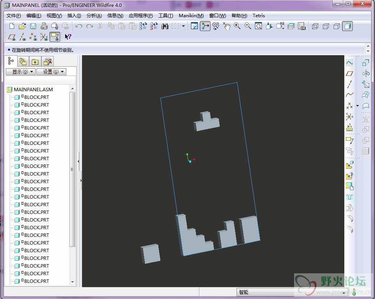Open the Manikin(M) menu

click(x=191, y=16)
